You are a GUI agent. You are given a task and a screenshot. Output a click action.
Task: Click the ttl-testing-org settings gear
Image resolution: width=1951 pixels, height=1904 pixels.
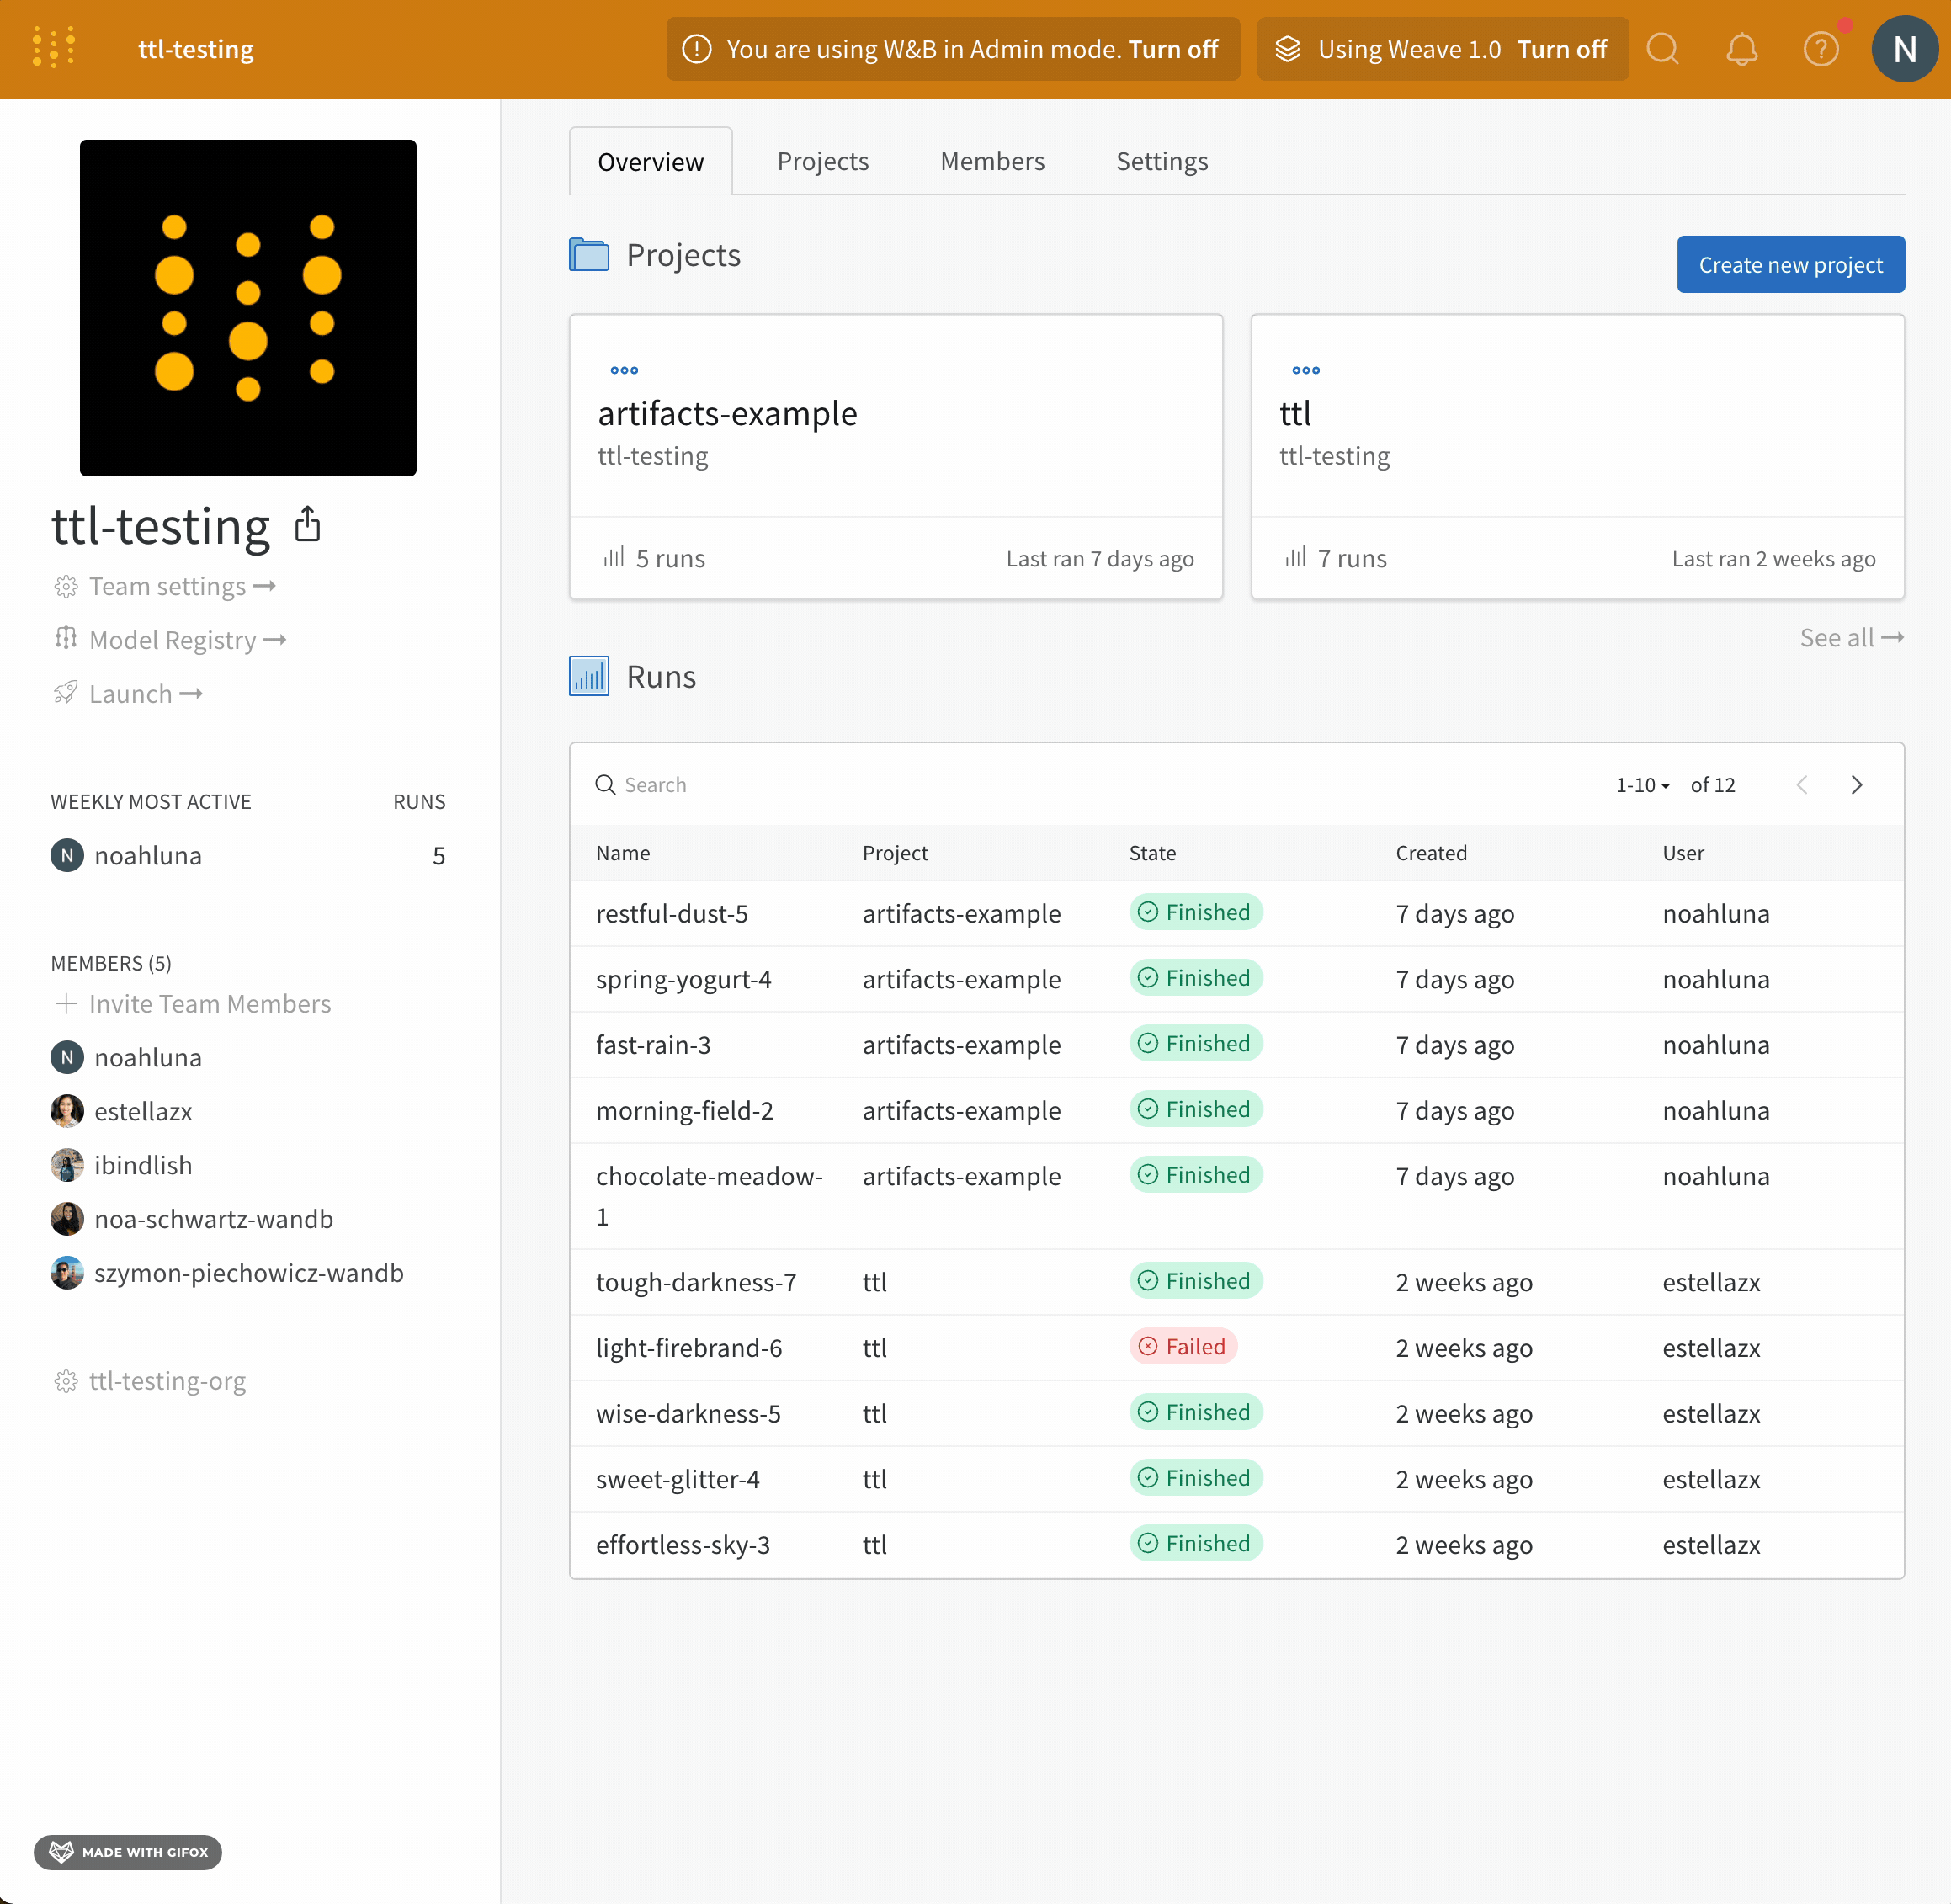67,1381
